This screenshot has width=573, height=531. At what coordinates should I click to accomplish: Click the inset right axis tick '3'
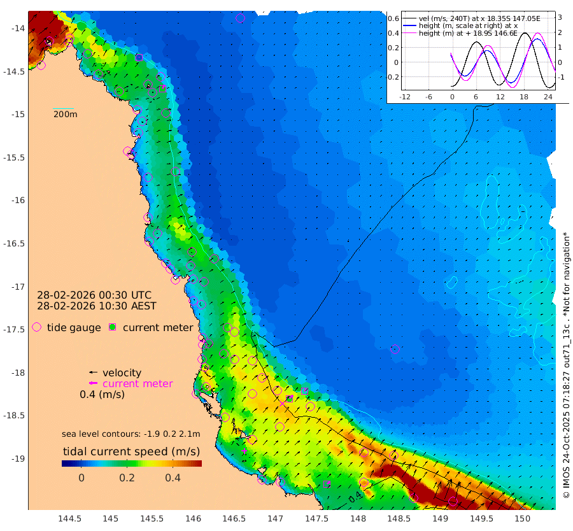(x=560, y=17)
